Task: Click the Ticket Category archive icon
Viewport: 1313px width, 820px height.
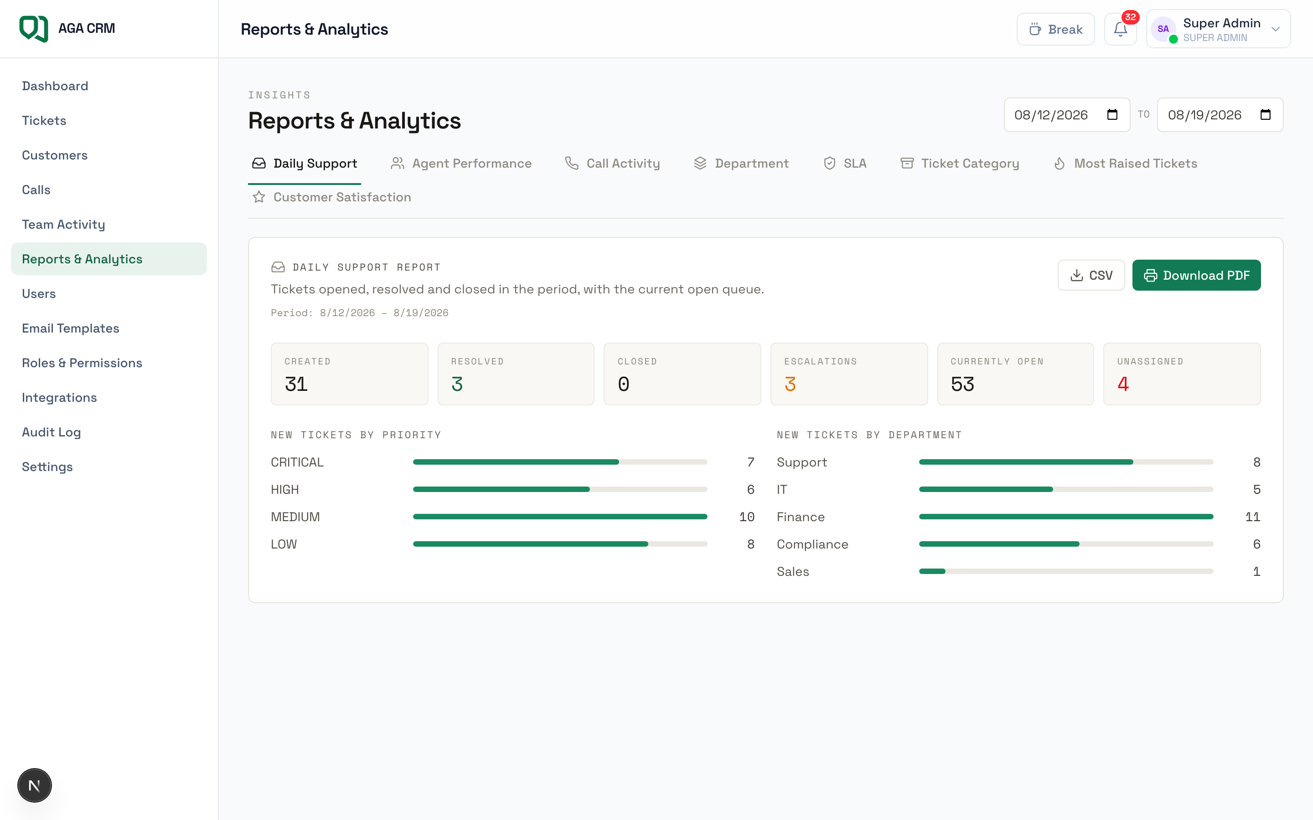Action: [907, 163]
